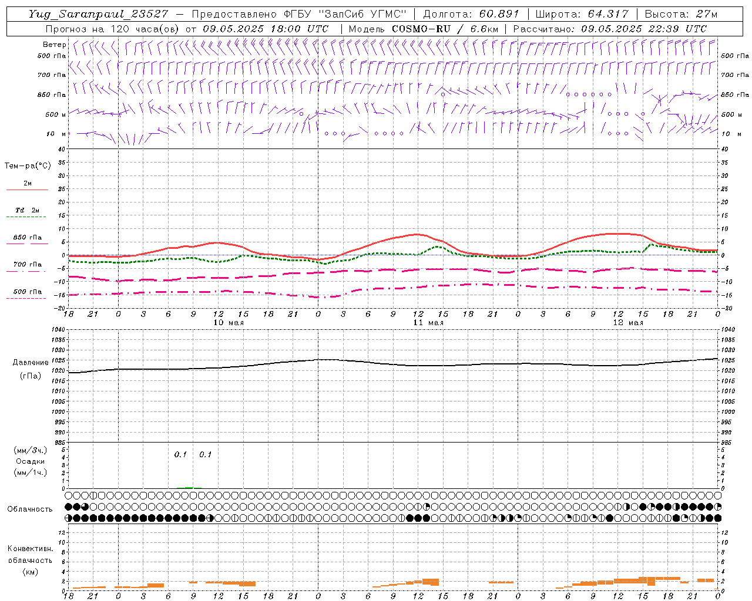Click the Рассчитано: 09.05.2025 22:39 UTC text

(610, 29)
